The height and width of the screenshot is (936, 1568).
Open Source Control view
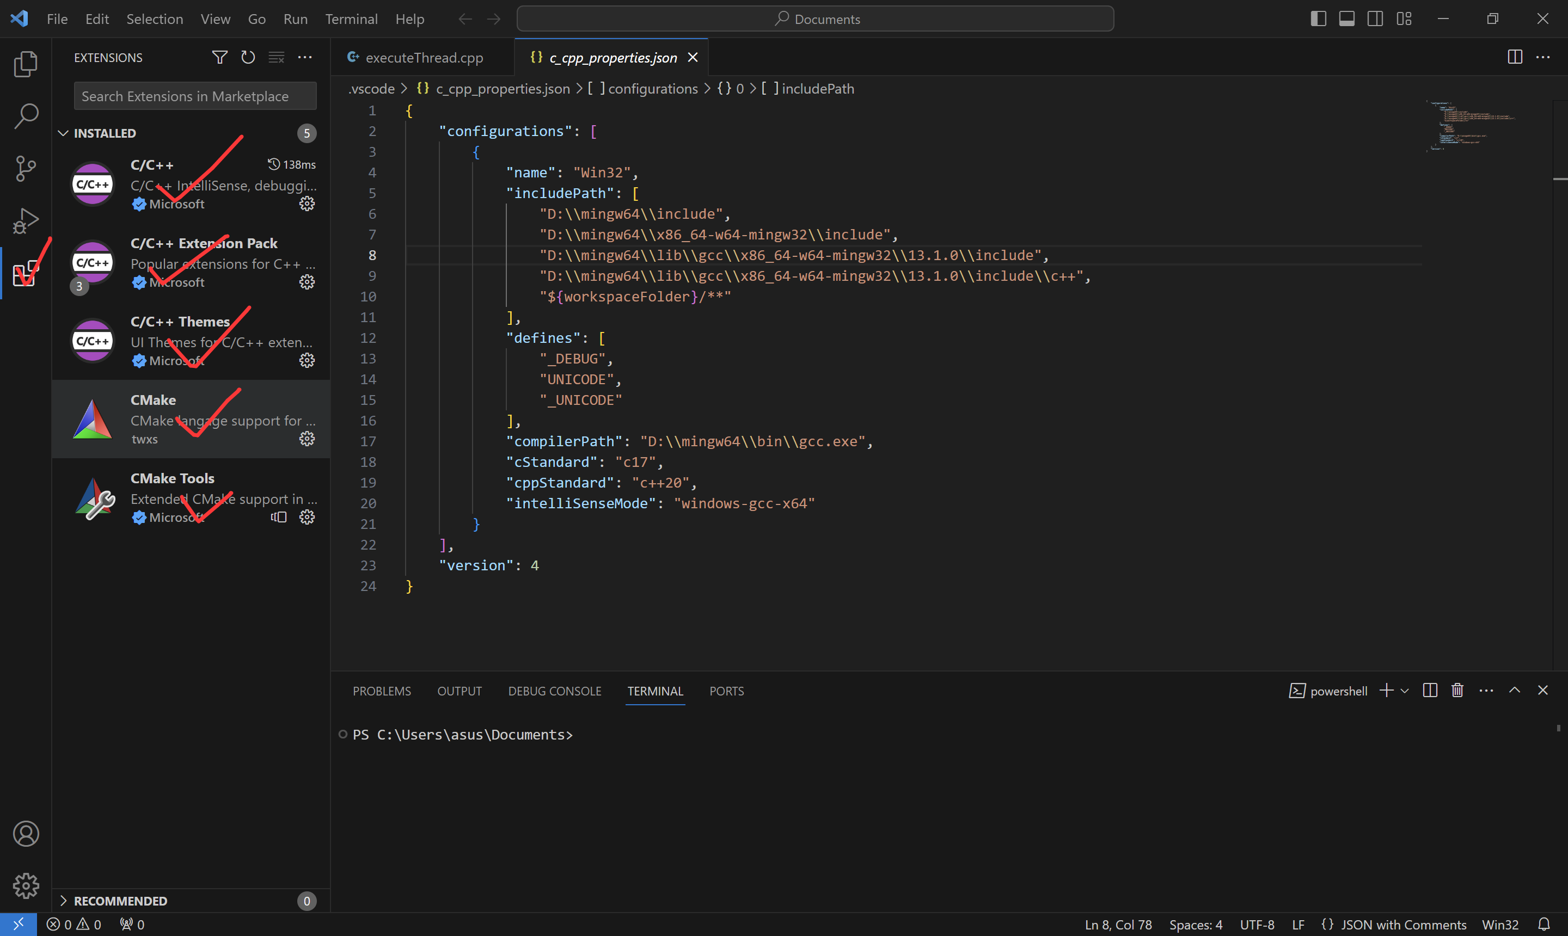coord(25,168)
